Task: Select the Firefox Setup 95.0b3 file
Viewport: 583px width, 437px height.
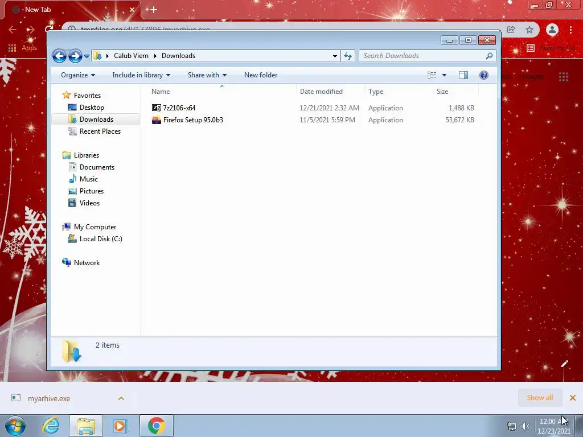Action: [x=193, y=119]
